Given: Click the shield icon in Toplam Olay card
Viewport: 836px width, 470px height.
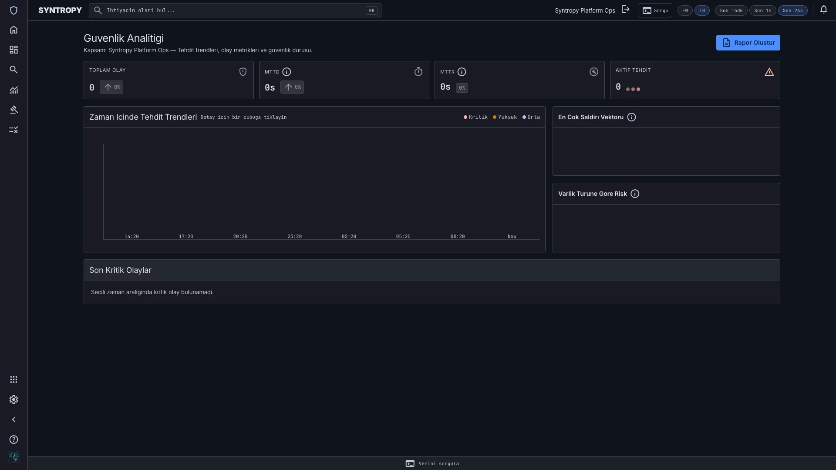Looking at the screenshot, I should tap(243, 72).
